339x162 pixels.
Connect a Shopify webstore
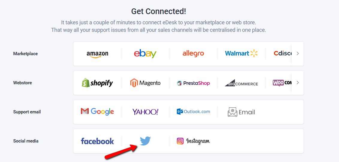click(97, 83)
